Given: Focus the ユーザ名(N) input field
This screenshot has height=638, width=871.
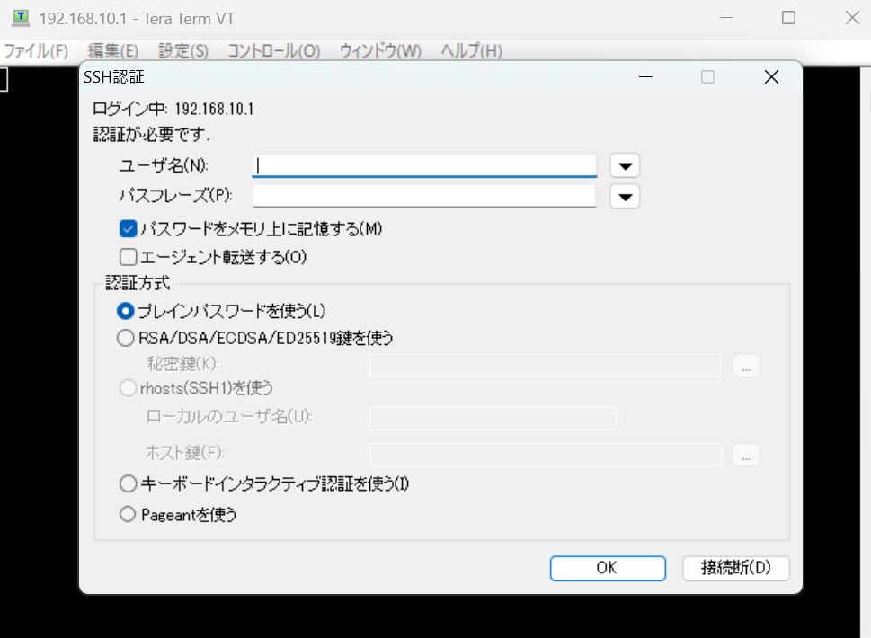Looking at the screenshot, I should 424,165.
